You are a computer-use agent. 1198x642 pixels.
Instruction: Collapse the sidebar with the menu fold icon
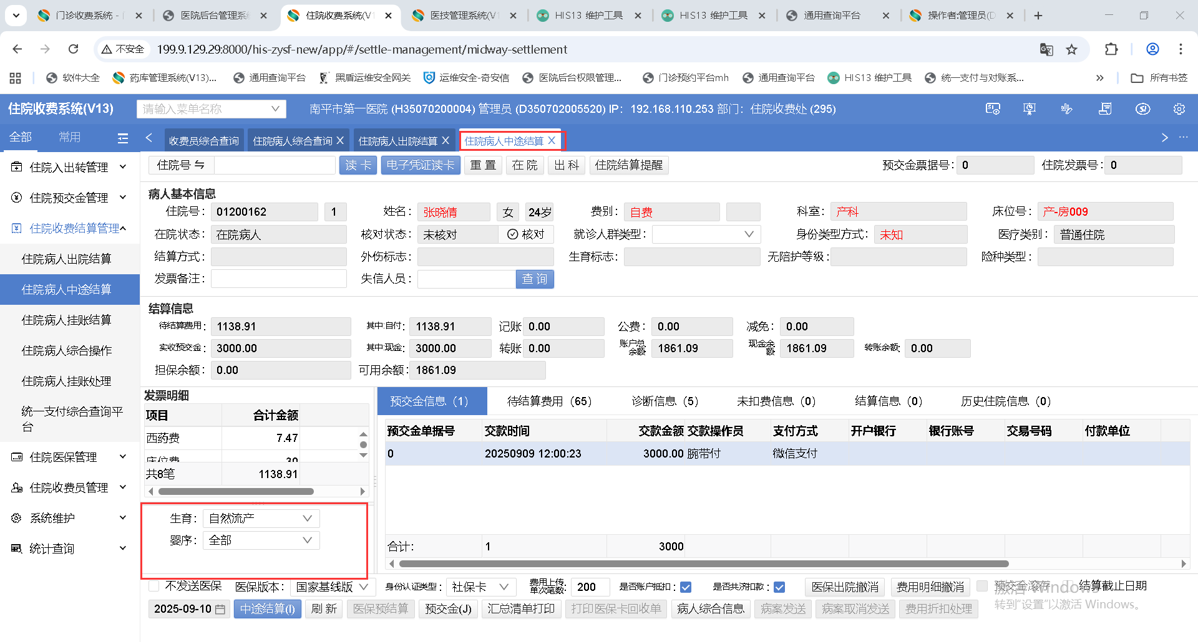123,138
